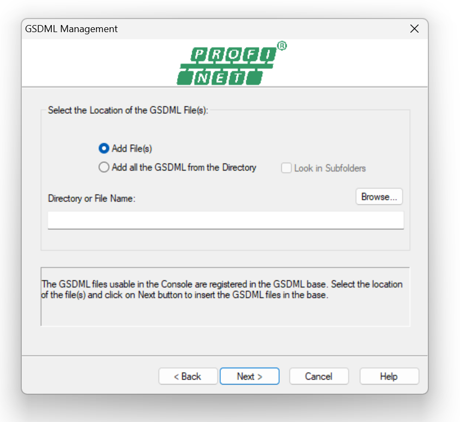Click the 'Directory or File Name:' label
Screen dimensions: 460x422
tap(92, 198)
